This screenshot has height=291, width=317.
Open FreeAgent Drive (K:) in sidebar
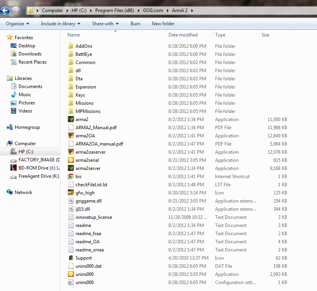pos(38,176)
